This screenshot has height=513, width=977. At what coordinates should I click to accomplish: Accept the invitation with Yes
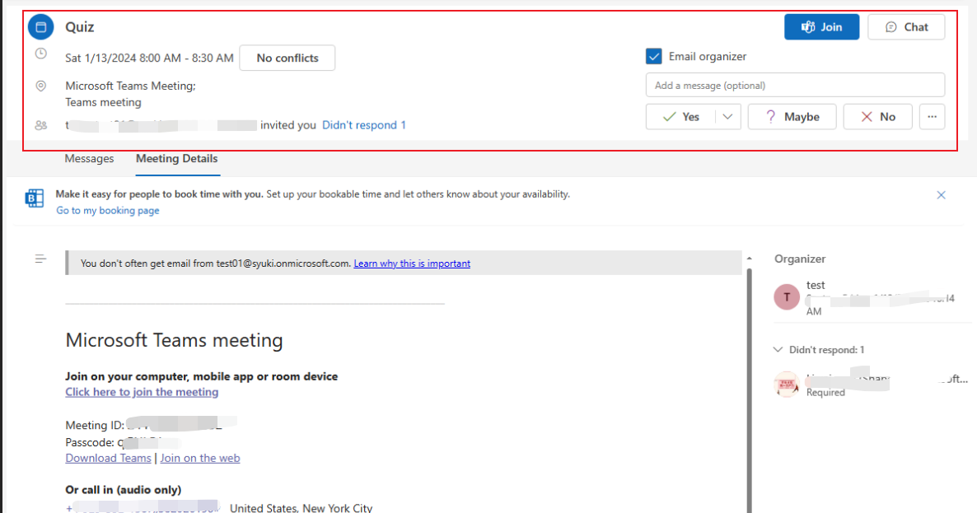(680, 116)
